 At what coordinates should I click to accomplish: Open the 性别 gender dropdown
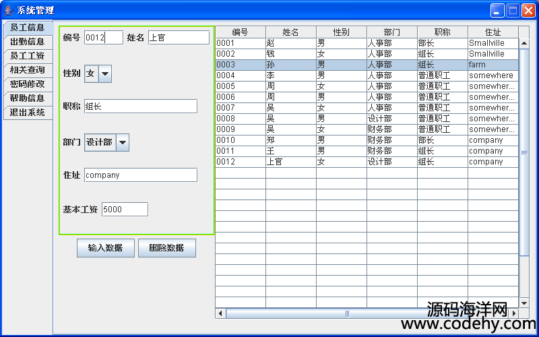click(x=105, y=73)
